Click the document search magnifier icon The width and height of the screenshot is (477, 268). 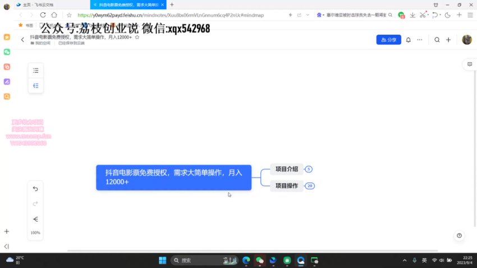coord(437,40)
